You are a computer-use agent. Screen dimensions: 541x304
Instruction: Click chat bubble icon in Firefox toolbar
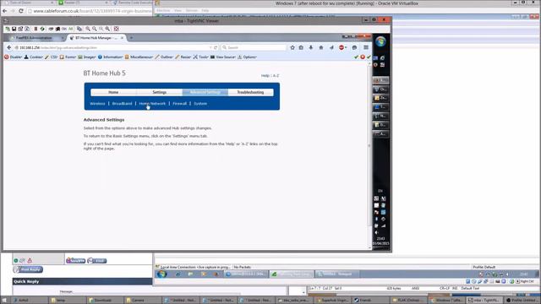coord(354,47)
